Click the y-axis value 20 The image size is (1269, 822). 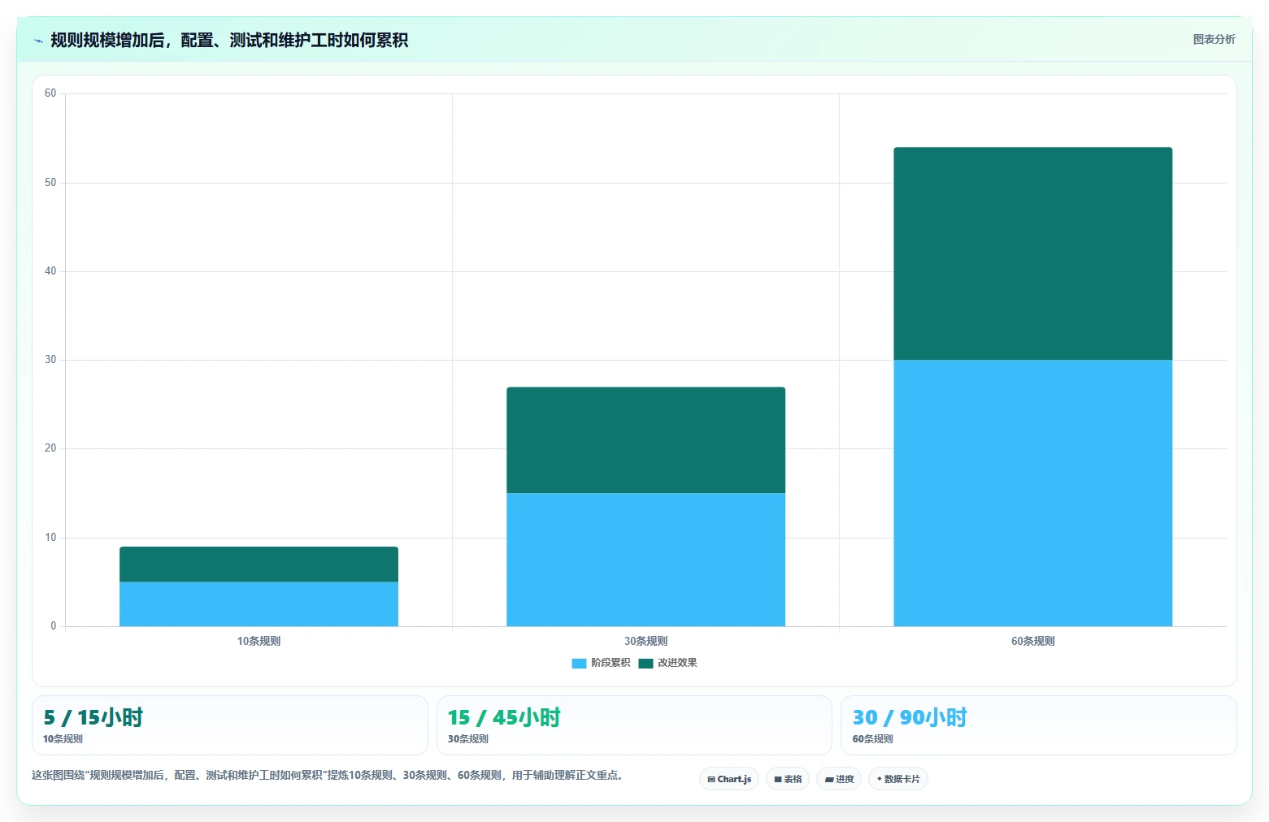[x=50, y=448]
